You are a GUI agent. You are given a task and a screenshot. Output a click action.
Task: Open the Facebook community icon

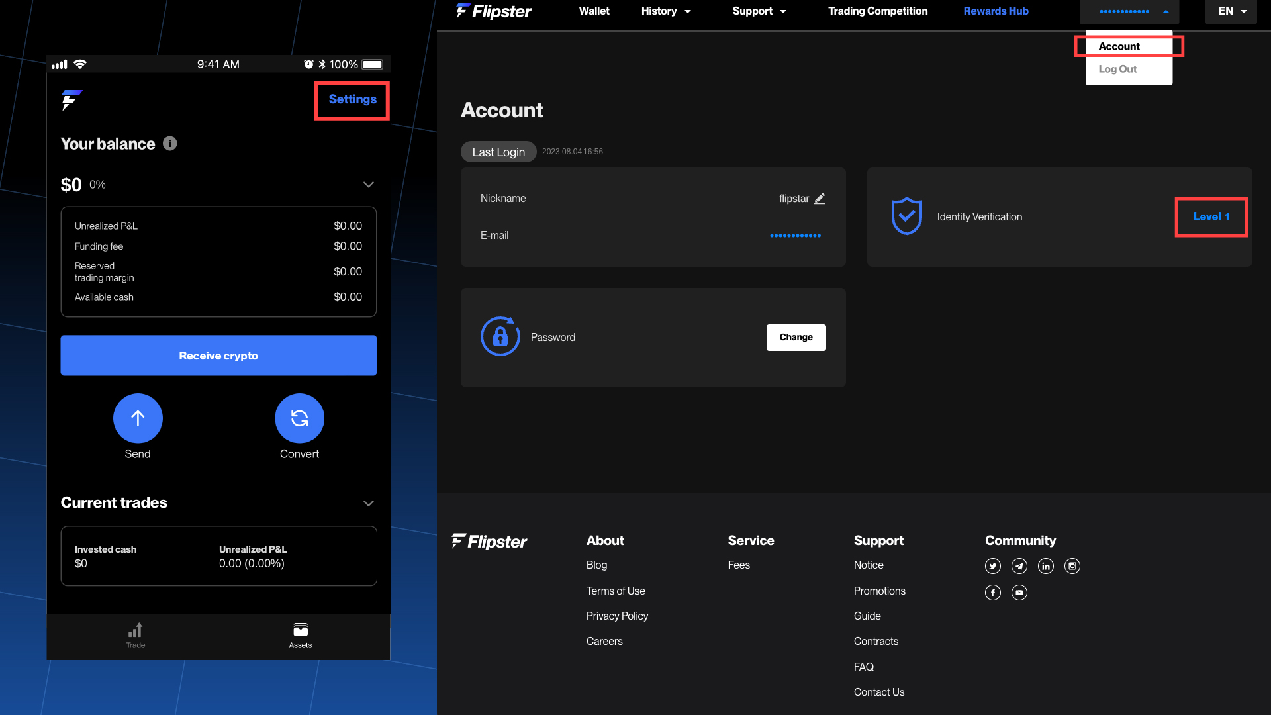coord(992,593)
